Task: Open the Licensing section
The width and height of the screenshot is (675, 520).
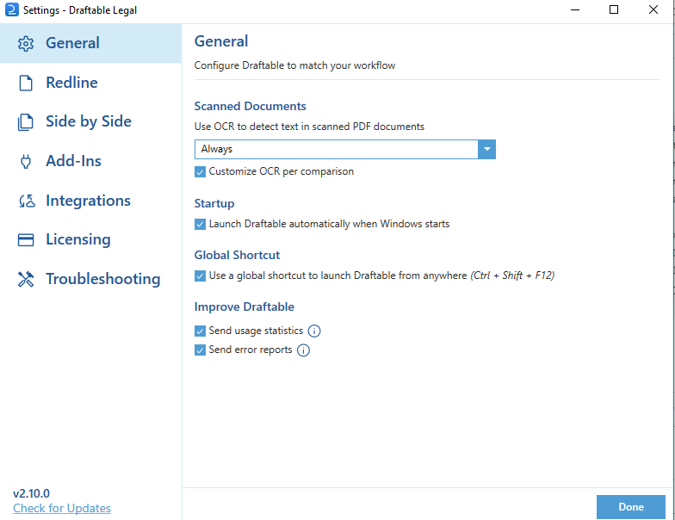Action: (91, 239)
